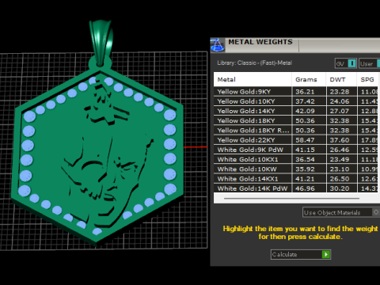Click the 37.60 DWT cell

tap(341, 140)
